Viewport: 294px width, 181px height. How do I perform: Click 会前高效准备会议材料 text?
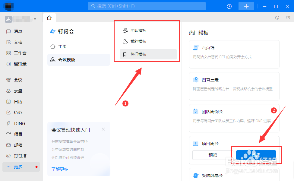click(70, 141)
